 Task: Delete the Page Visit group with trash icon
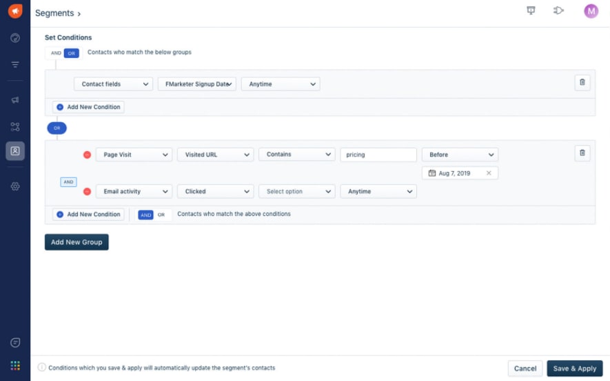pyautogui.click(x=582, y=153)
